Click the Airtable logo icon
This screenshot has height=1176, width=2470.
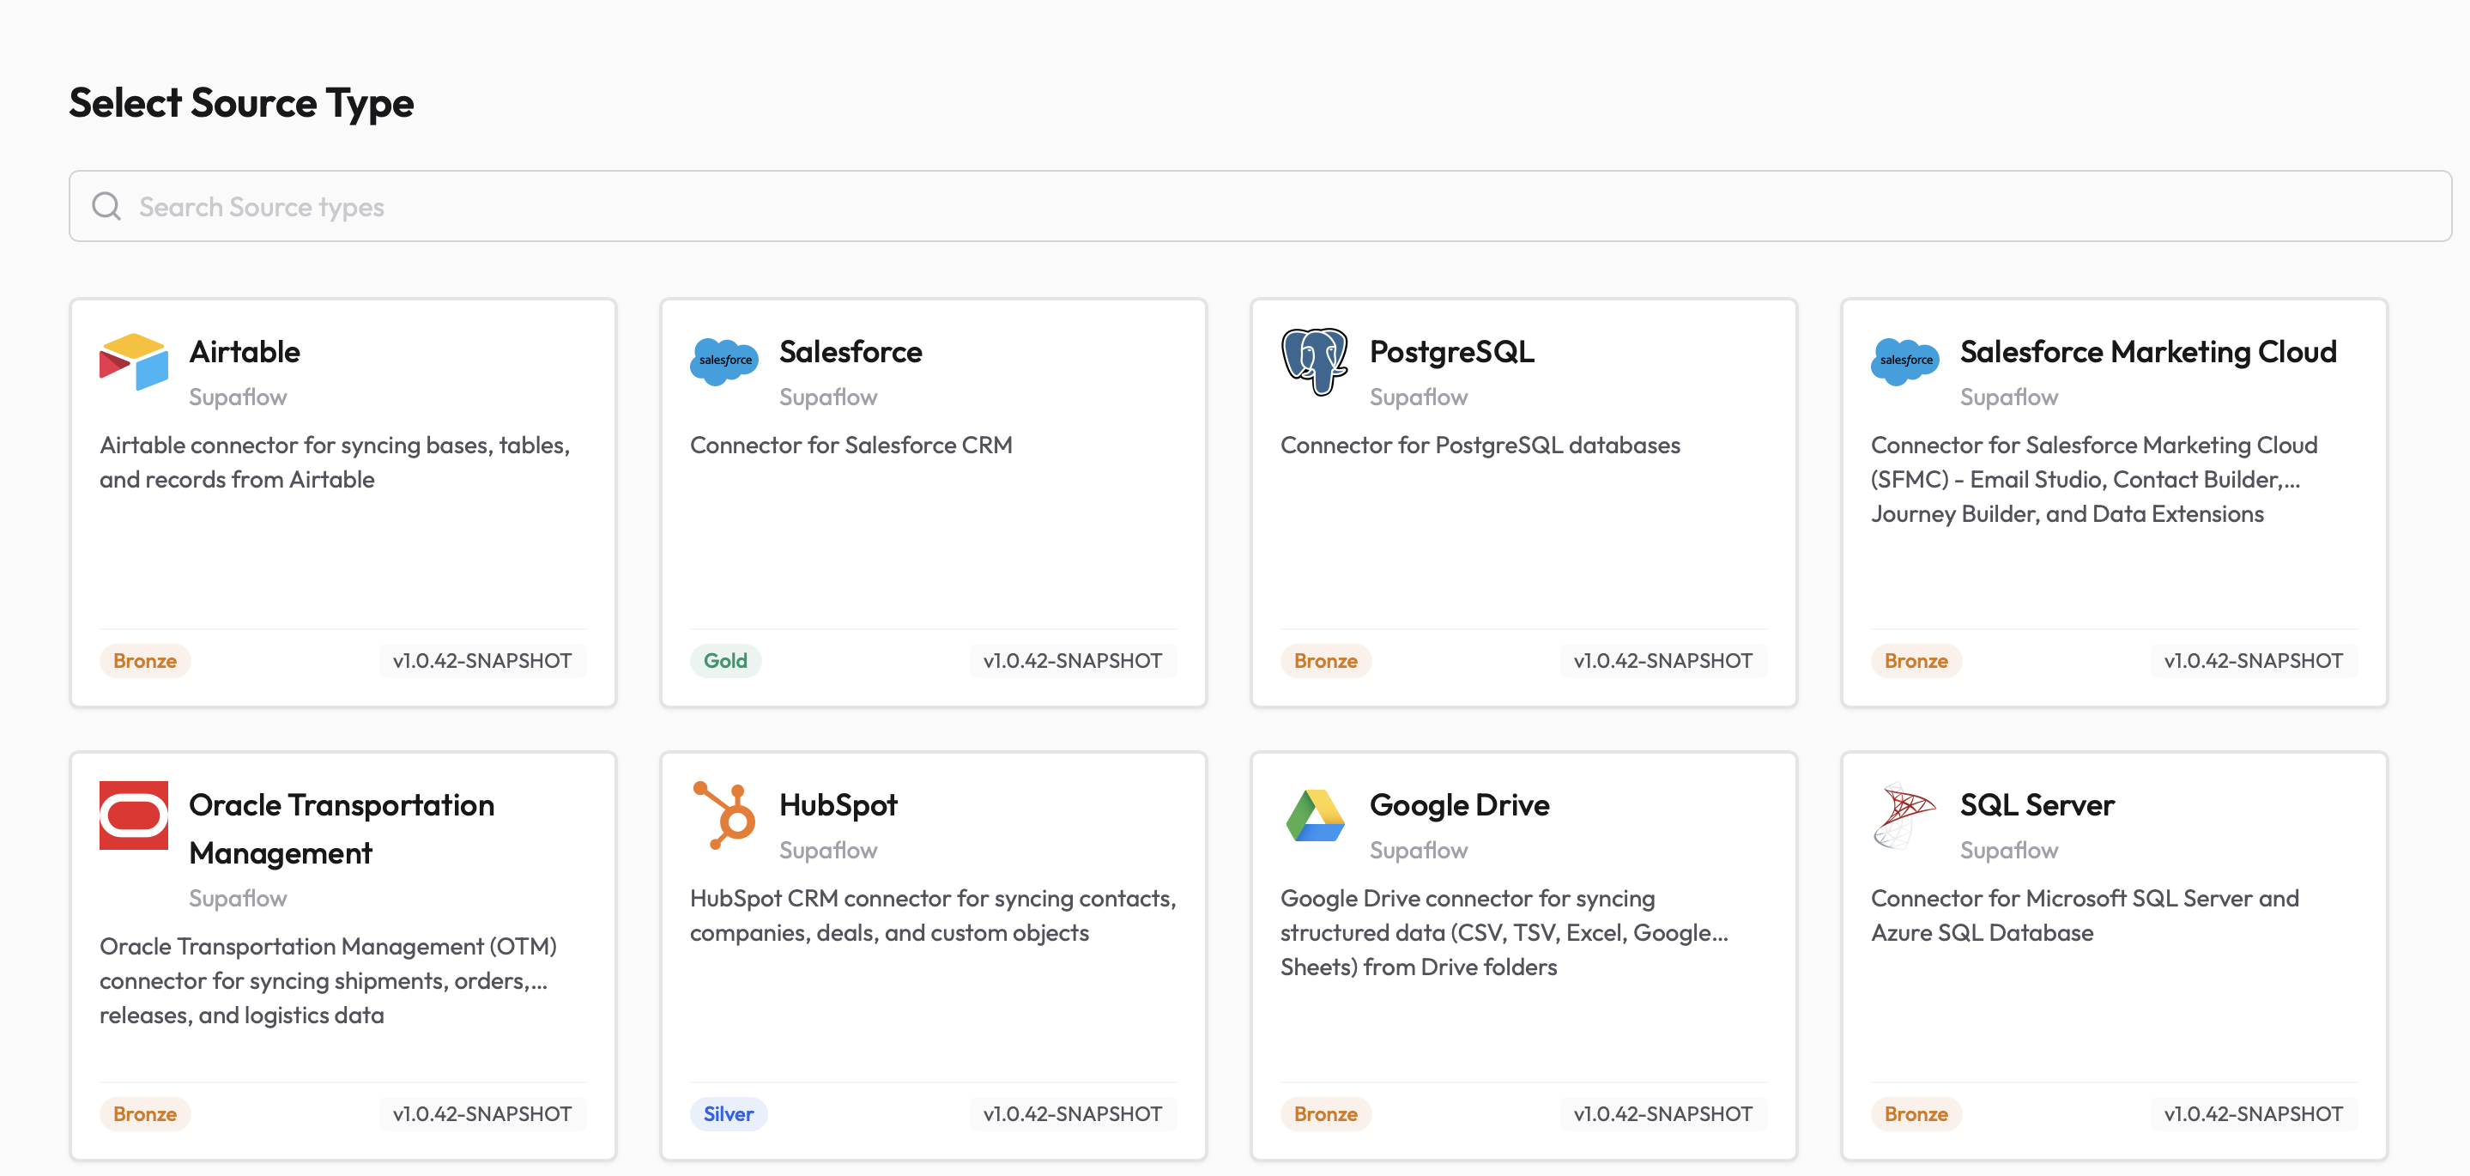coord(133,361)
